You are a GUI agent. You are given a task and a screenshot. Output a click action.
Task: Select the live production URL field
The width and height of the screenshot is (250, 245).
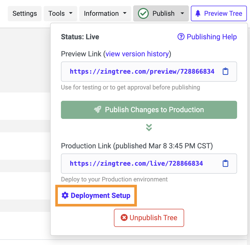pos(149,164)
